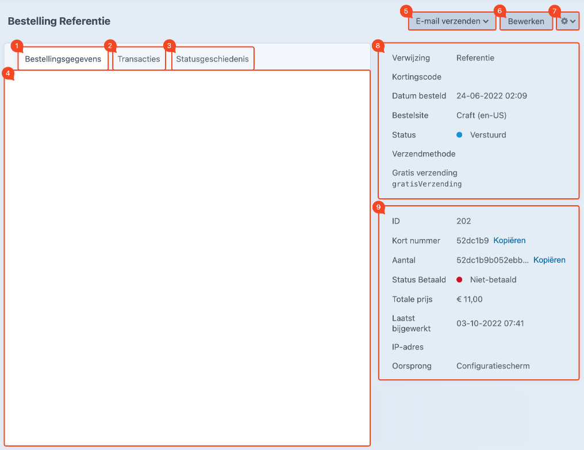This screenshot has width=584, height=450.
Task: Select the Bestellingsgegevens tab
Action: [63, 59]
